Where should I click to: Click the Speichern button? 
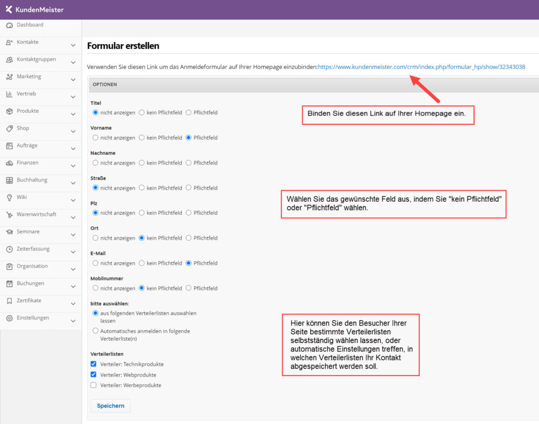pos(111,406)
